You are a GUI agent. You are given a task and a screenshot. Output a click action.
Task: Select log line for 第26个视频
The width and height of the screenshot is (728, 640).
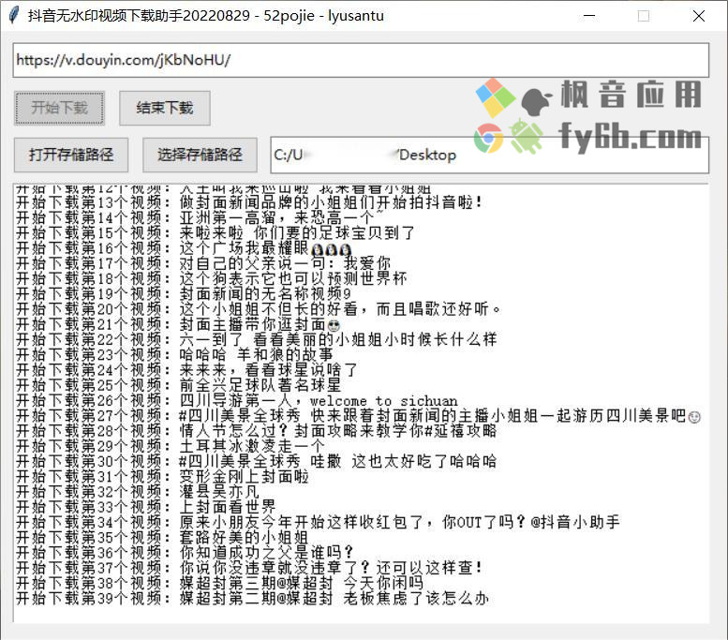pos(237,400)
